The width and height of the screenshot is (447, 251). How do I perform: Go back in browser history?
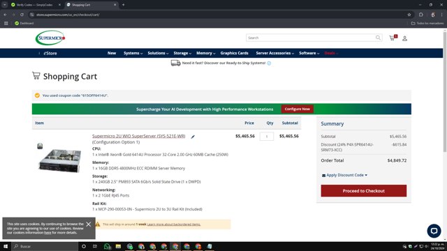click(x=6, y=15)
